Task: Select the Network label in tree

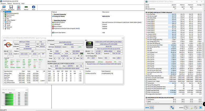Action: point(9,27)
